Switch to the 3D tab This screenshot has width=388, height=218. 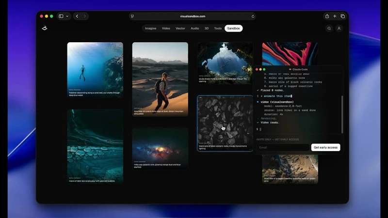pos(207,29)
